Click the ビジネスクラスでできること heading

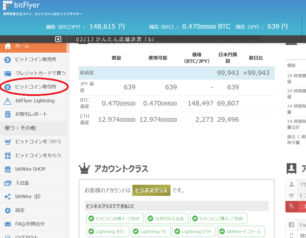tap(110, 206)
